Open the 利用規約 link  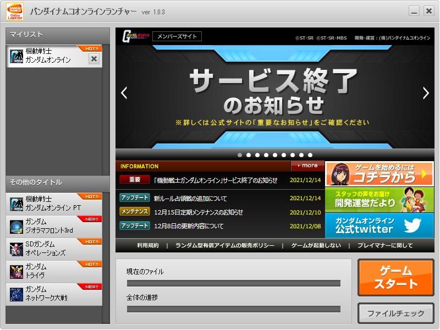[147, 245]
